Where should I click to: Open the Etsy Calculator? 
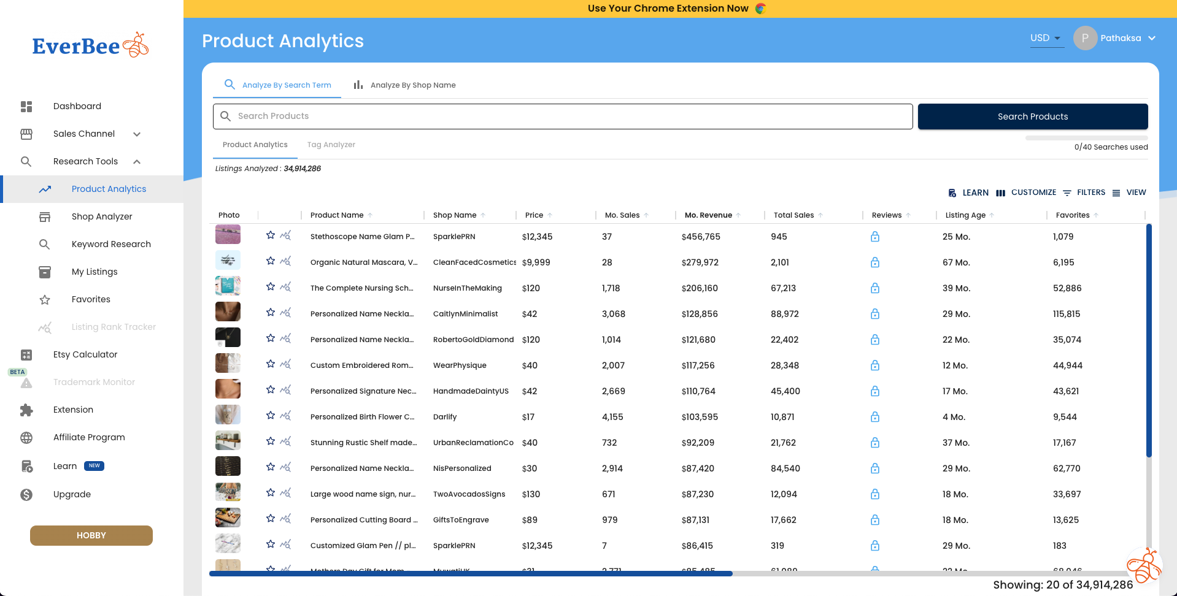click(85, 354)
